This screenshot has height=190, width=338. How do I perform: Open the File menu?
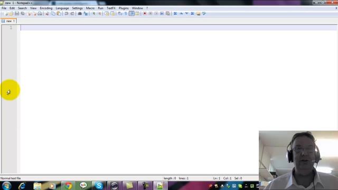point(4,8)
